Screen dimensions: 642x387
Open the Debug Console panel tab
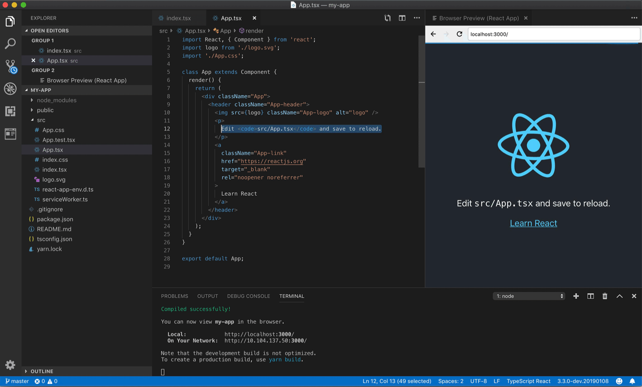pos(249,296)
